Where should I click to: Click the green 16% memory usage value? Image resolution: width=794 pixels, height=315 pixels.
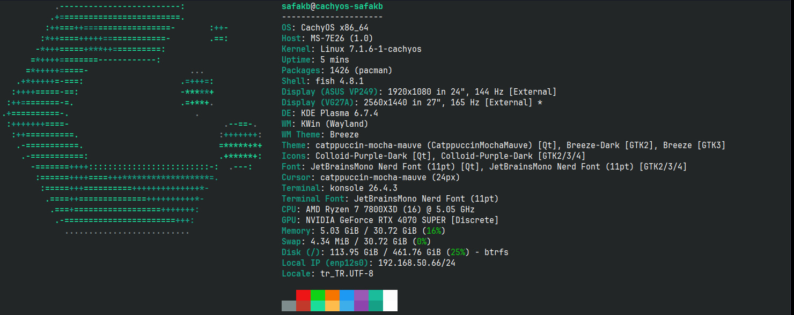point(433,231)
